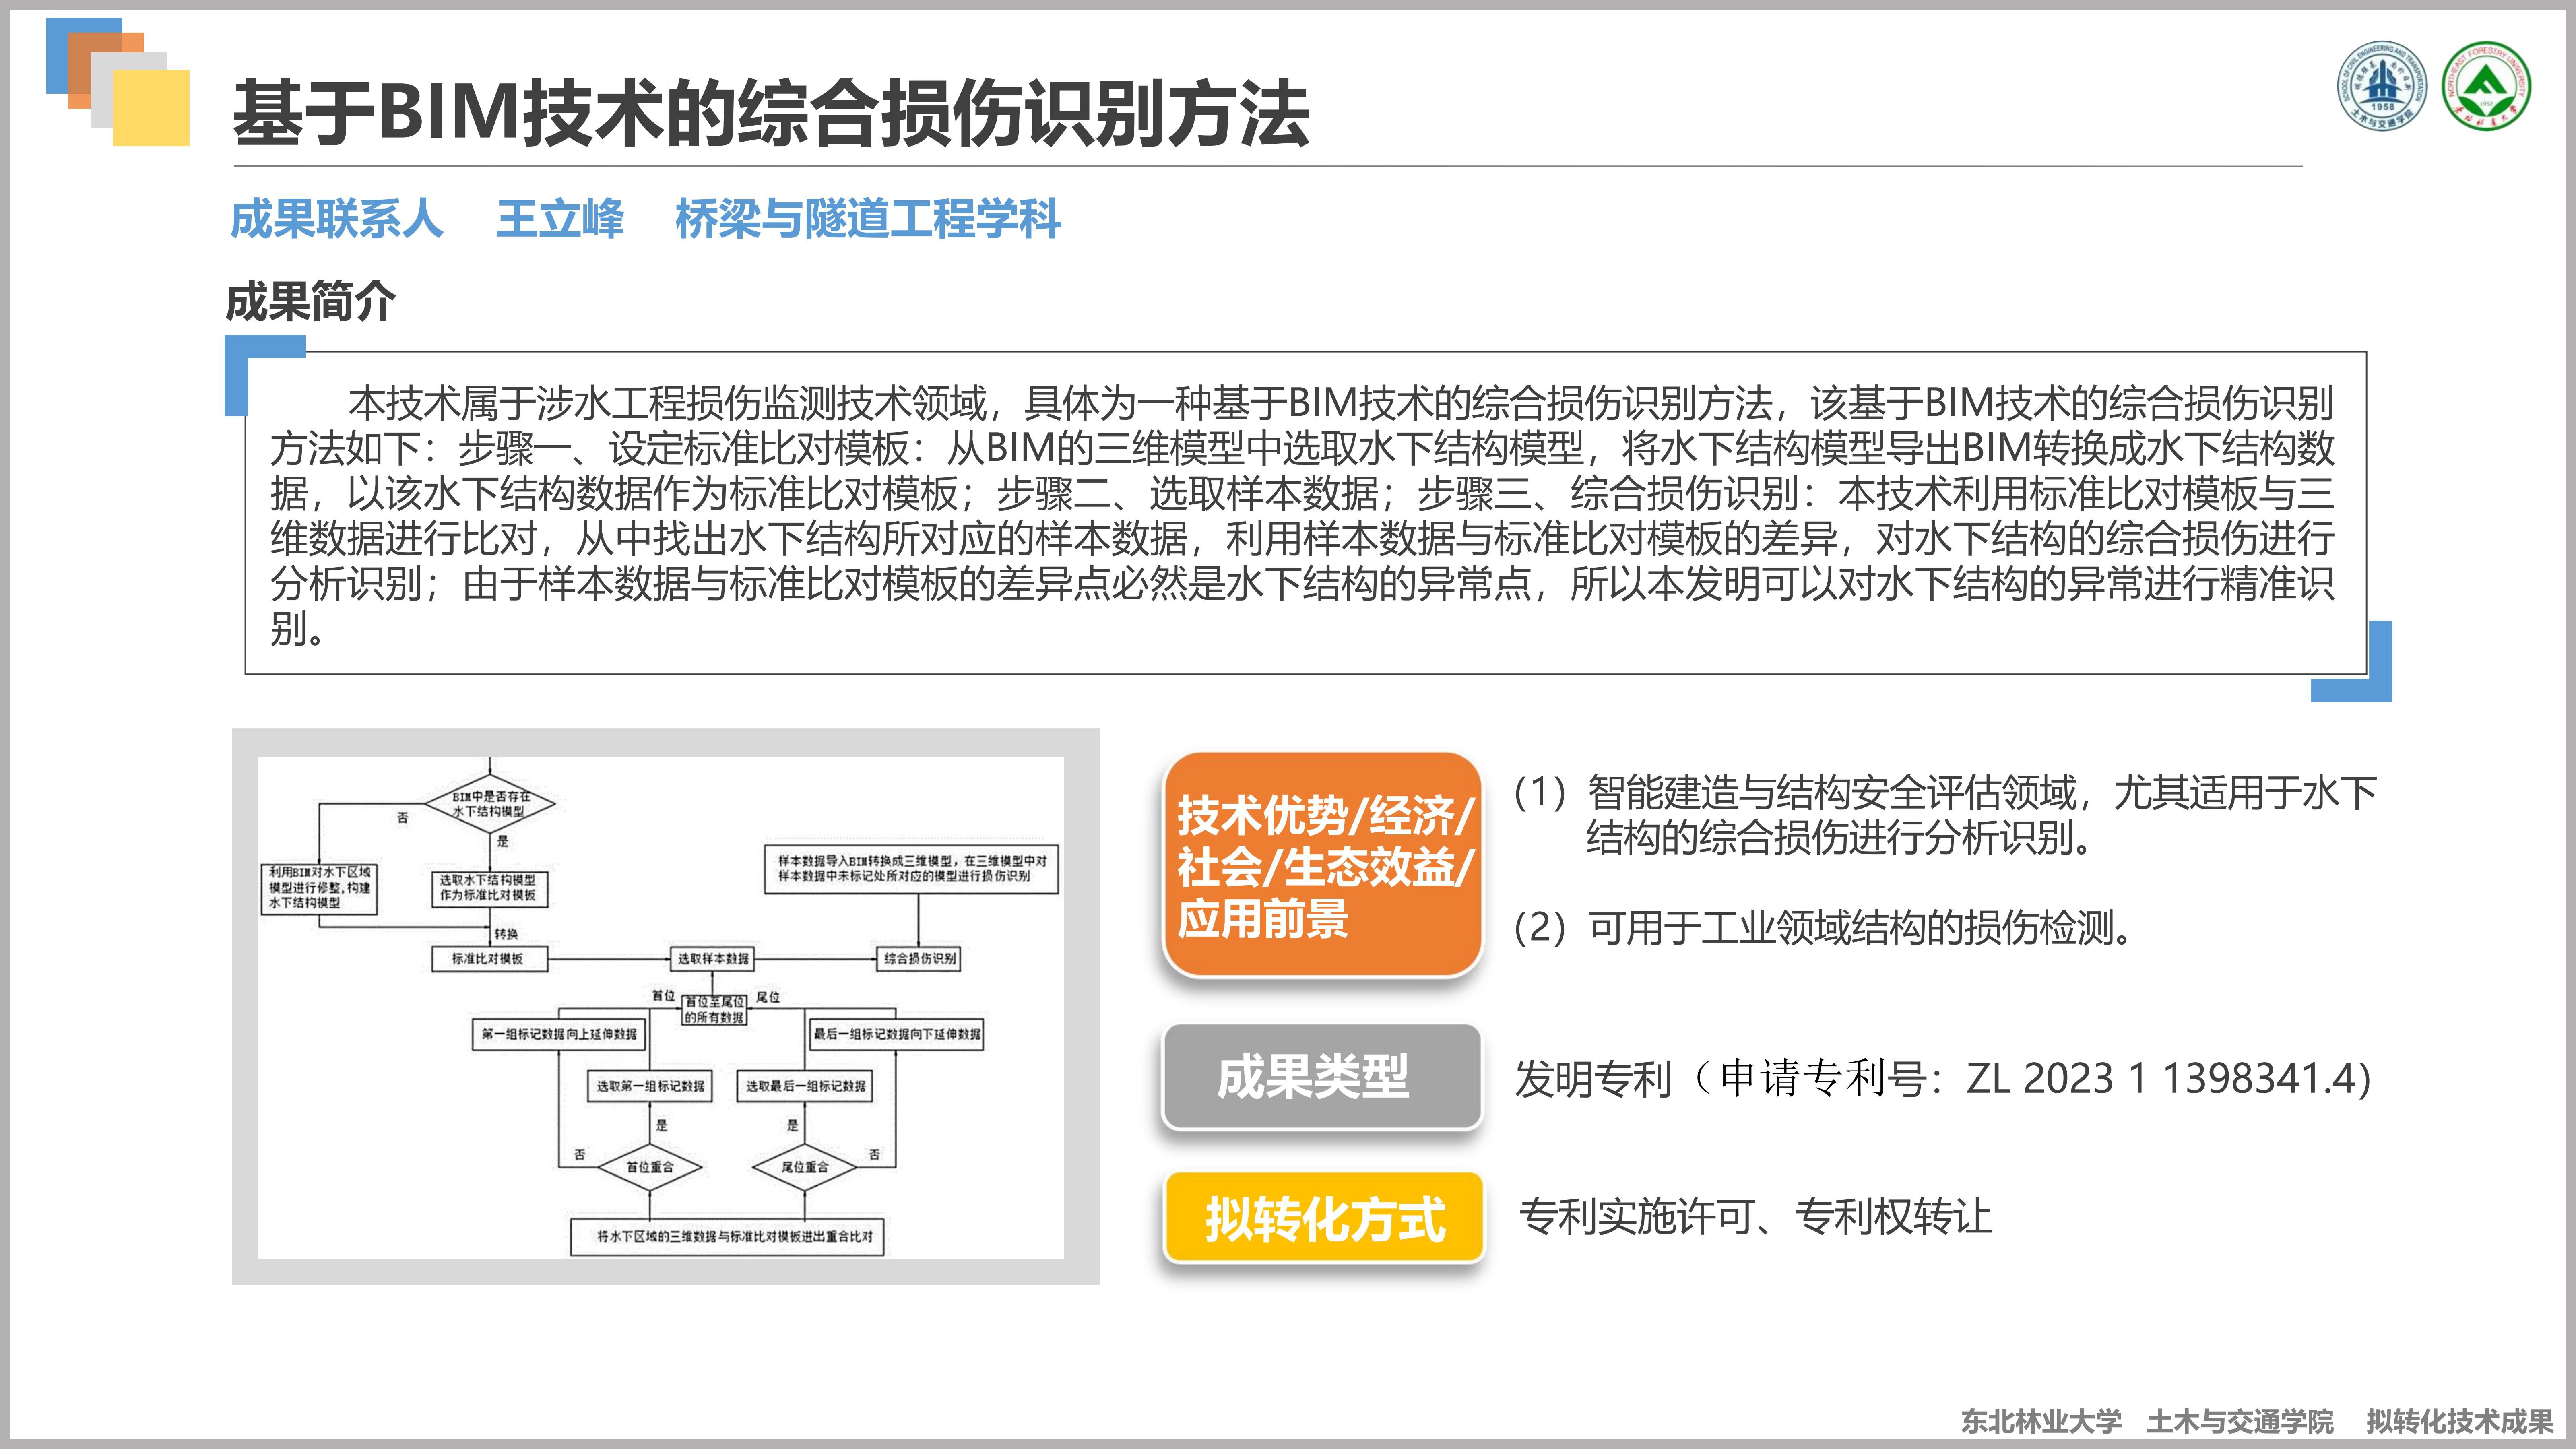This screenshot has height=1449, width=2576.
Task: Click the 选取样本数据 flowchart box
Action: pyautogui.click(x=713, y=959)
